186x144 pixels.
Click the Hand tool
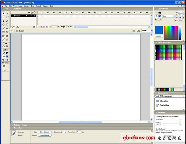click(x=3, y=46)
